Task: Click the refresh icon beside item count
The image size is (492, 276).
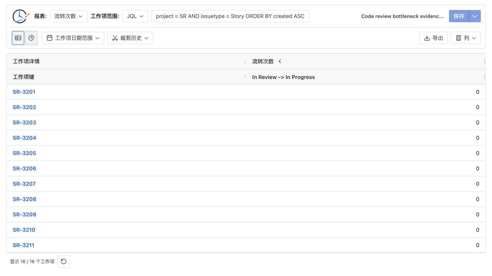Action: pos(63,261)
